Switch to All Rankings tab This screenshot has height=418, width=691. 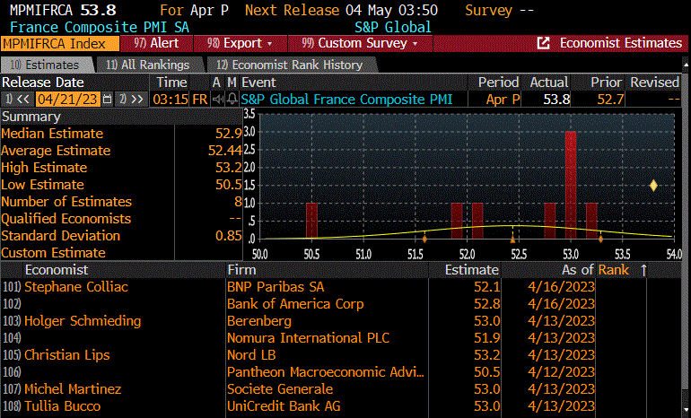click(148, 65)
